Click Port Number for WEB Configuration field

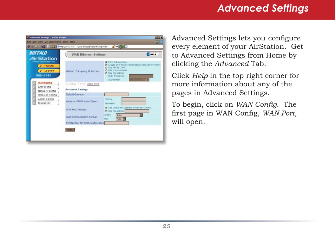(x=117, y=123)
